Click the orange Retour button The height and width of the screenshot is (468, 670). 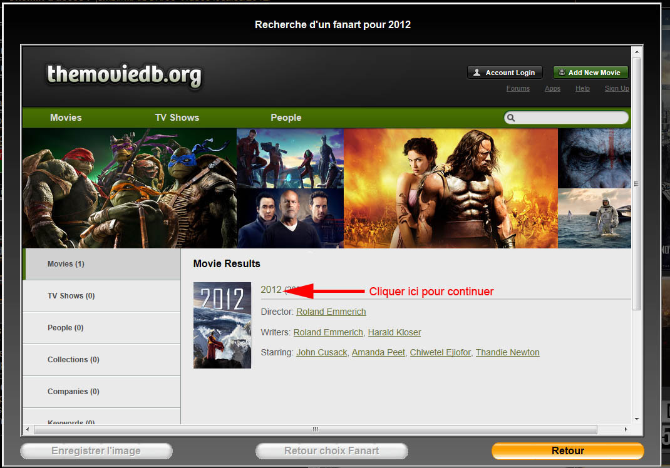(567, 450)
